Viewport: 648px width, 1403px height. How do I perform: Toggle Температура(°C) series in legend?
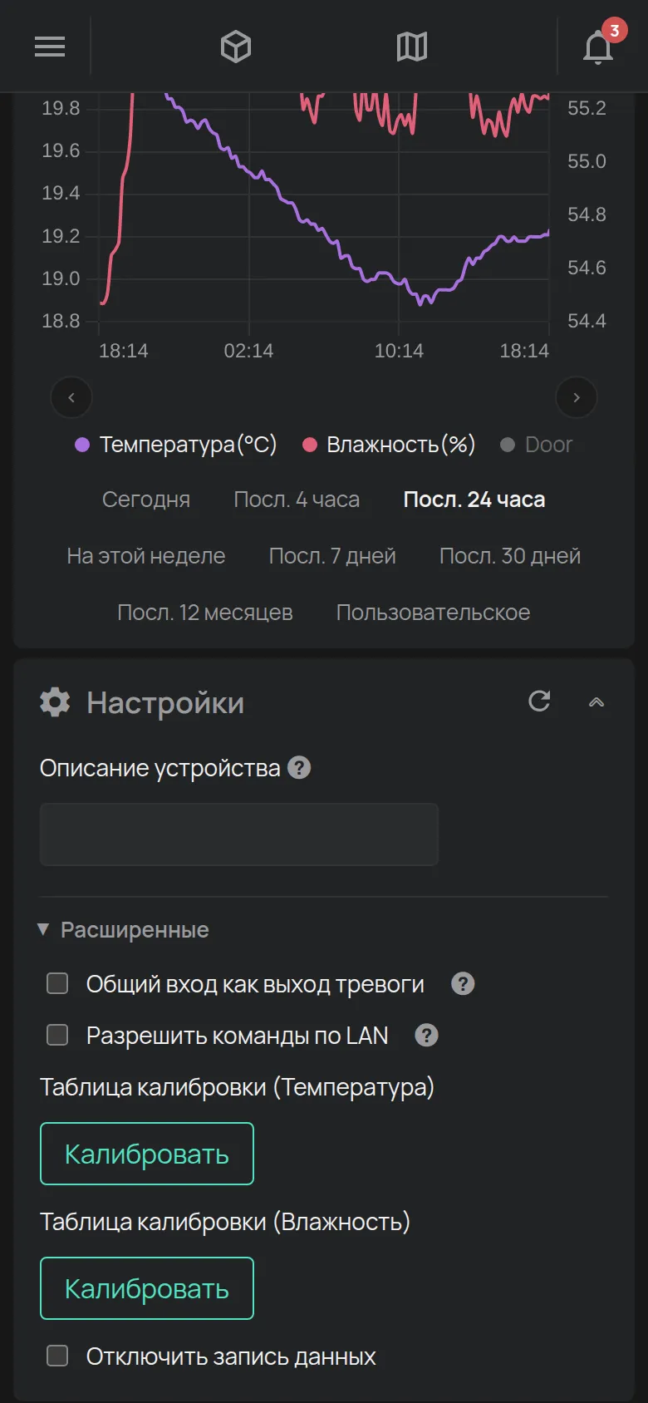coord(176,445)
